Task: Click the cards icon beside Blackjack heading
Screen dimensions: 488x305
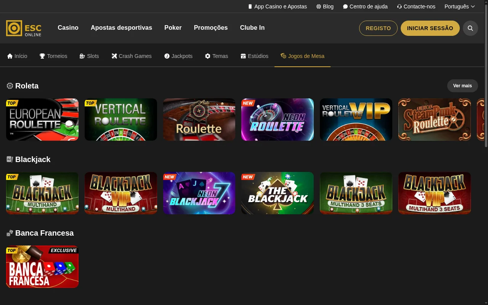Action: click(x=10, y=159)
